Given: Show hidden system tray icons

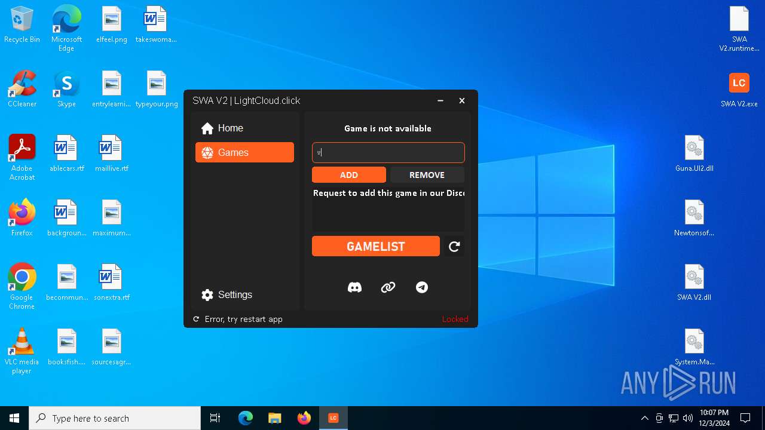Looking at the screenshot, I should coord(644,418).
